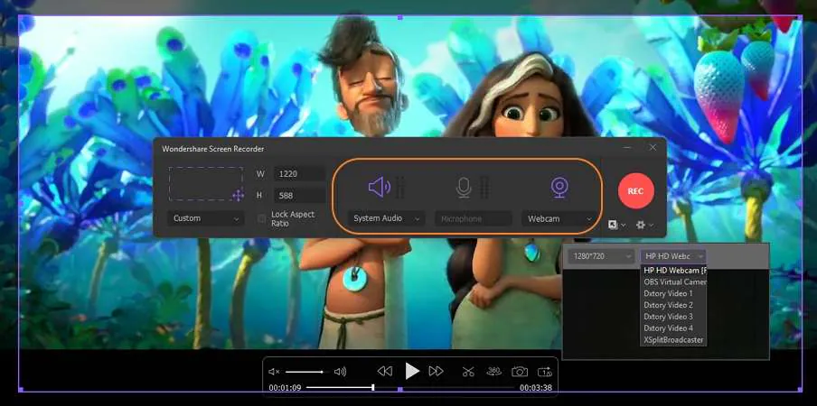Select Dxtory Video 1 camera
Image resolution: width=817 pixels, height=406 pixels.
[x=673, y=293]
